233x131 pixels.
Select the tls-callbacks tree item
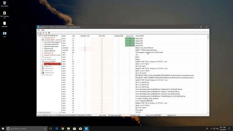[50, 60]
